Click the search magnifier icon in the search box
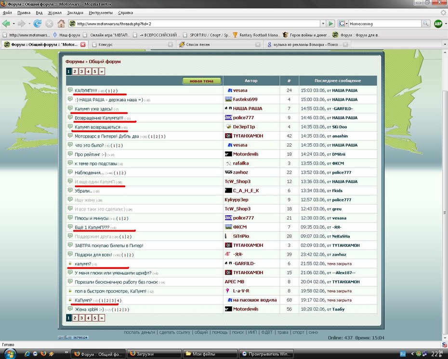448x359 pixels. point(425,24)
